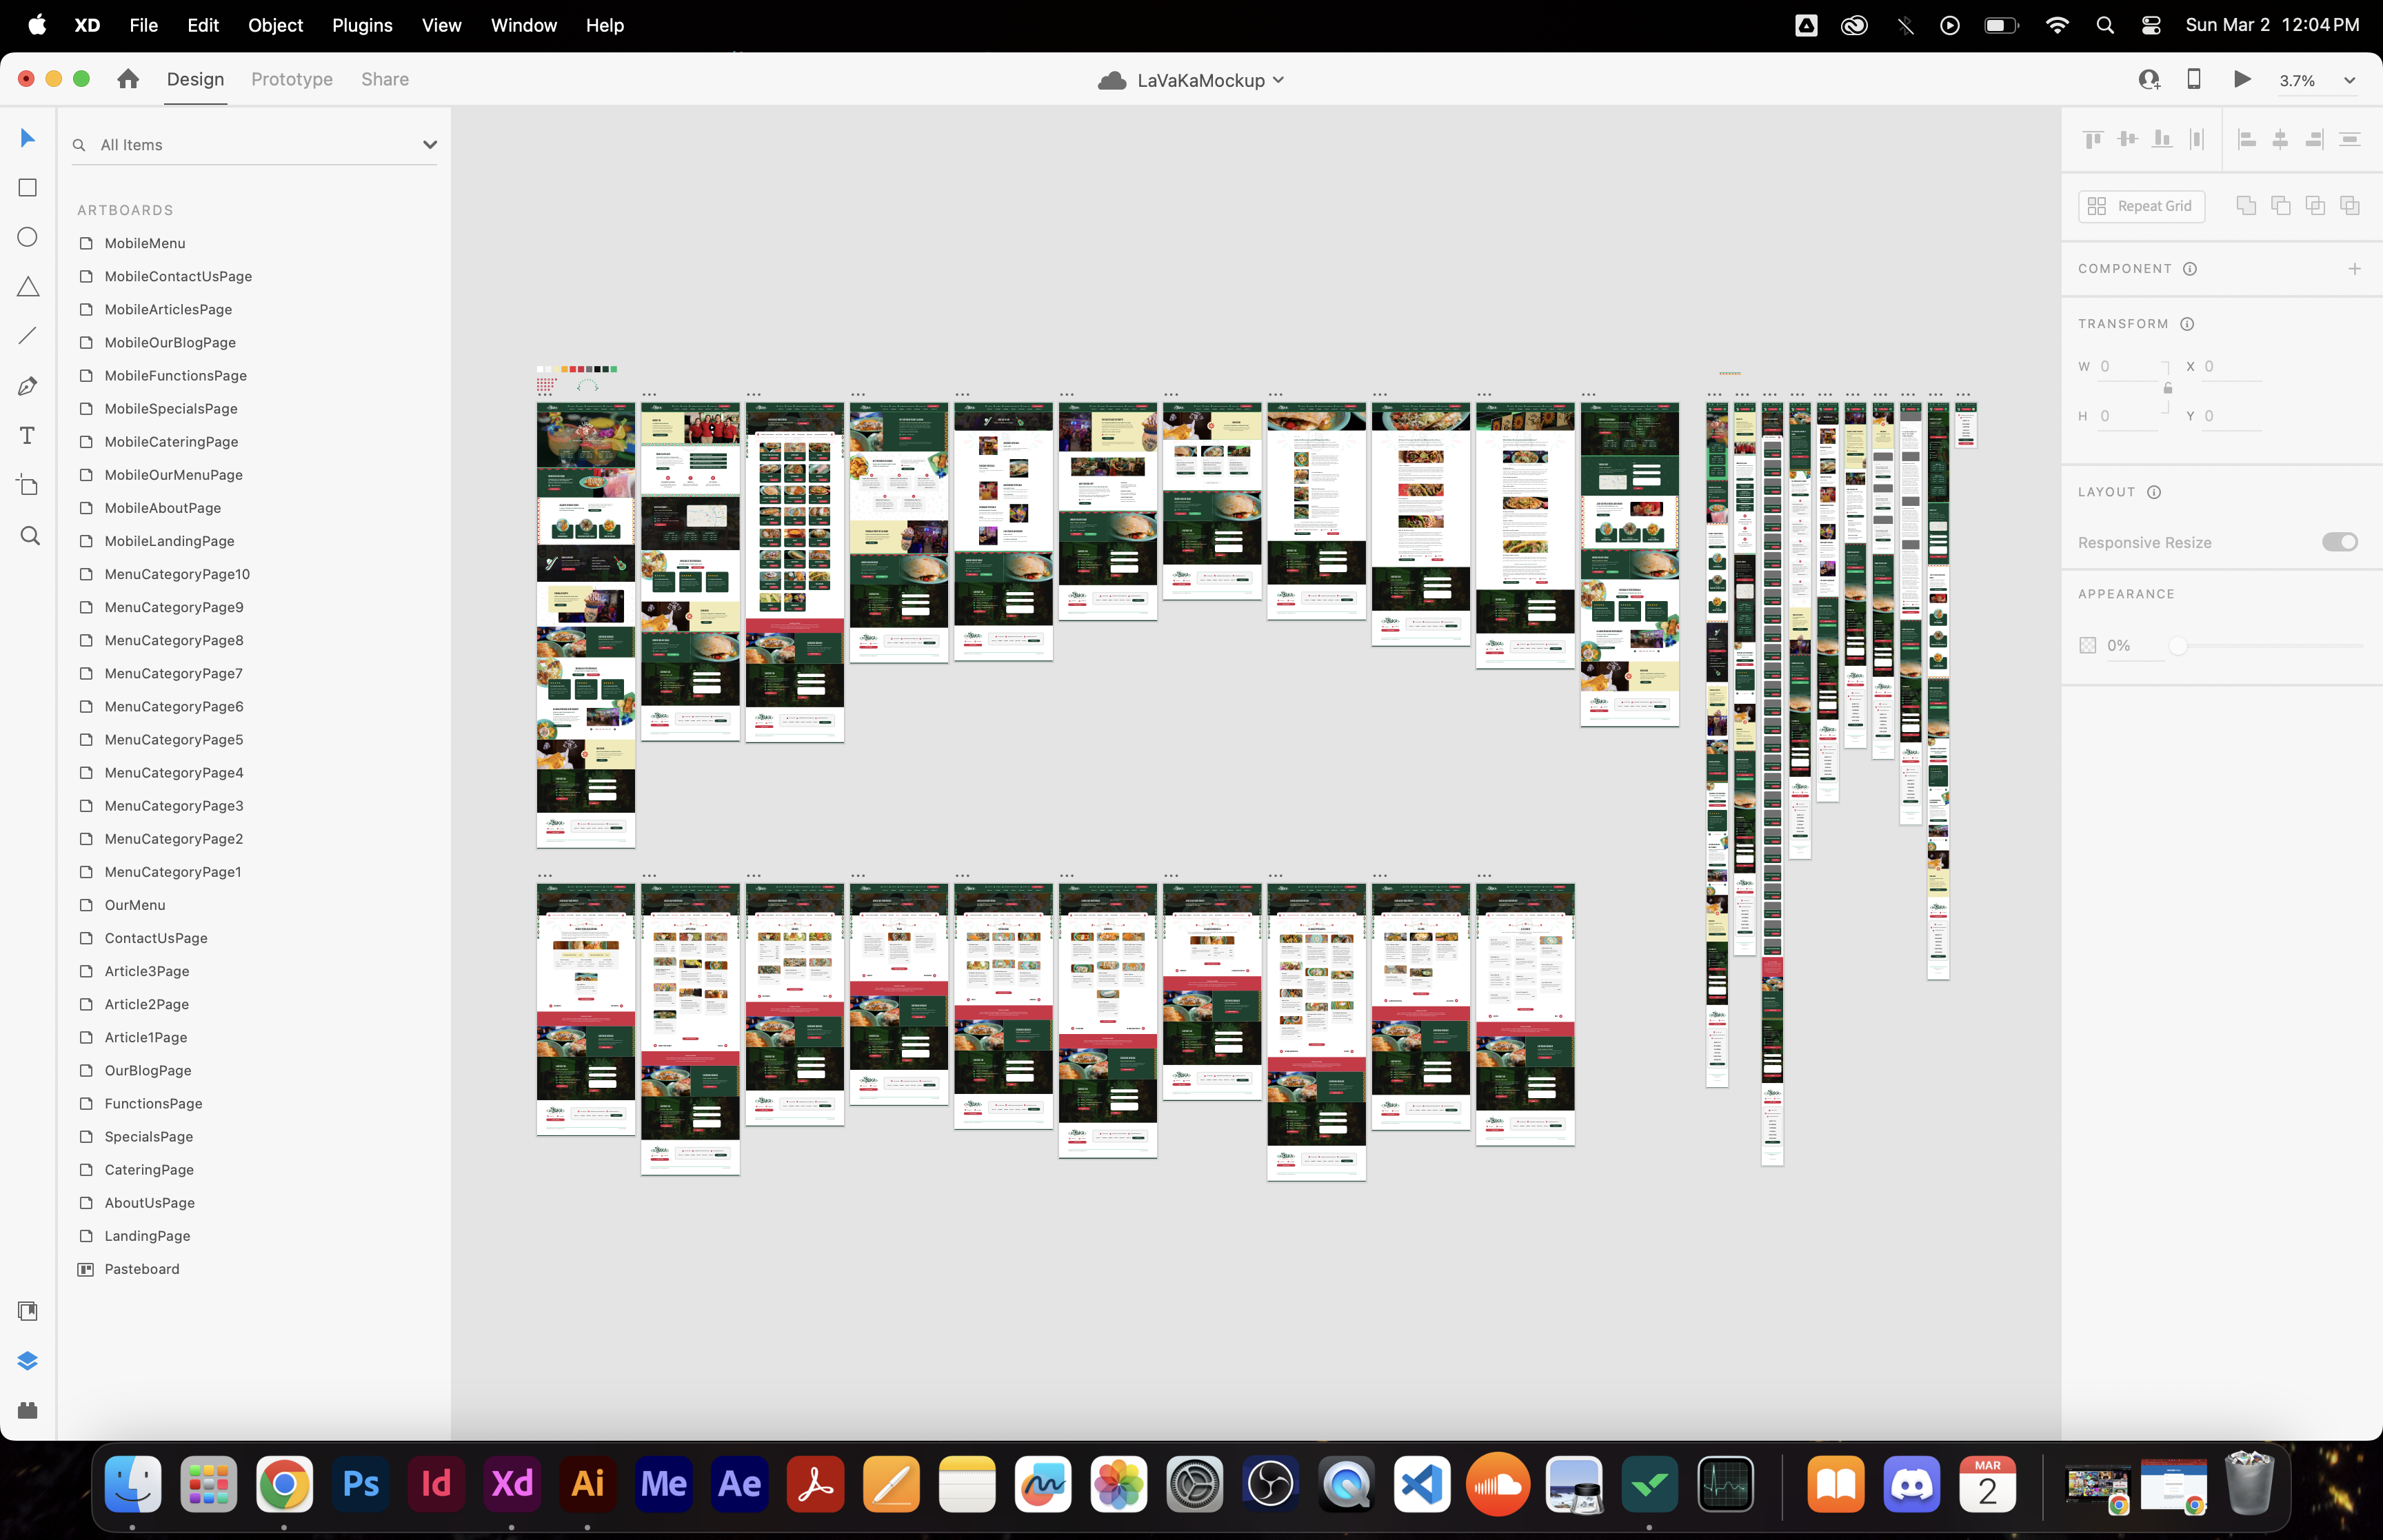
Task: Select the Polygon tool
Action: tap(28, 287)
